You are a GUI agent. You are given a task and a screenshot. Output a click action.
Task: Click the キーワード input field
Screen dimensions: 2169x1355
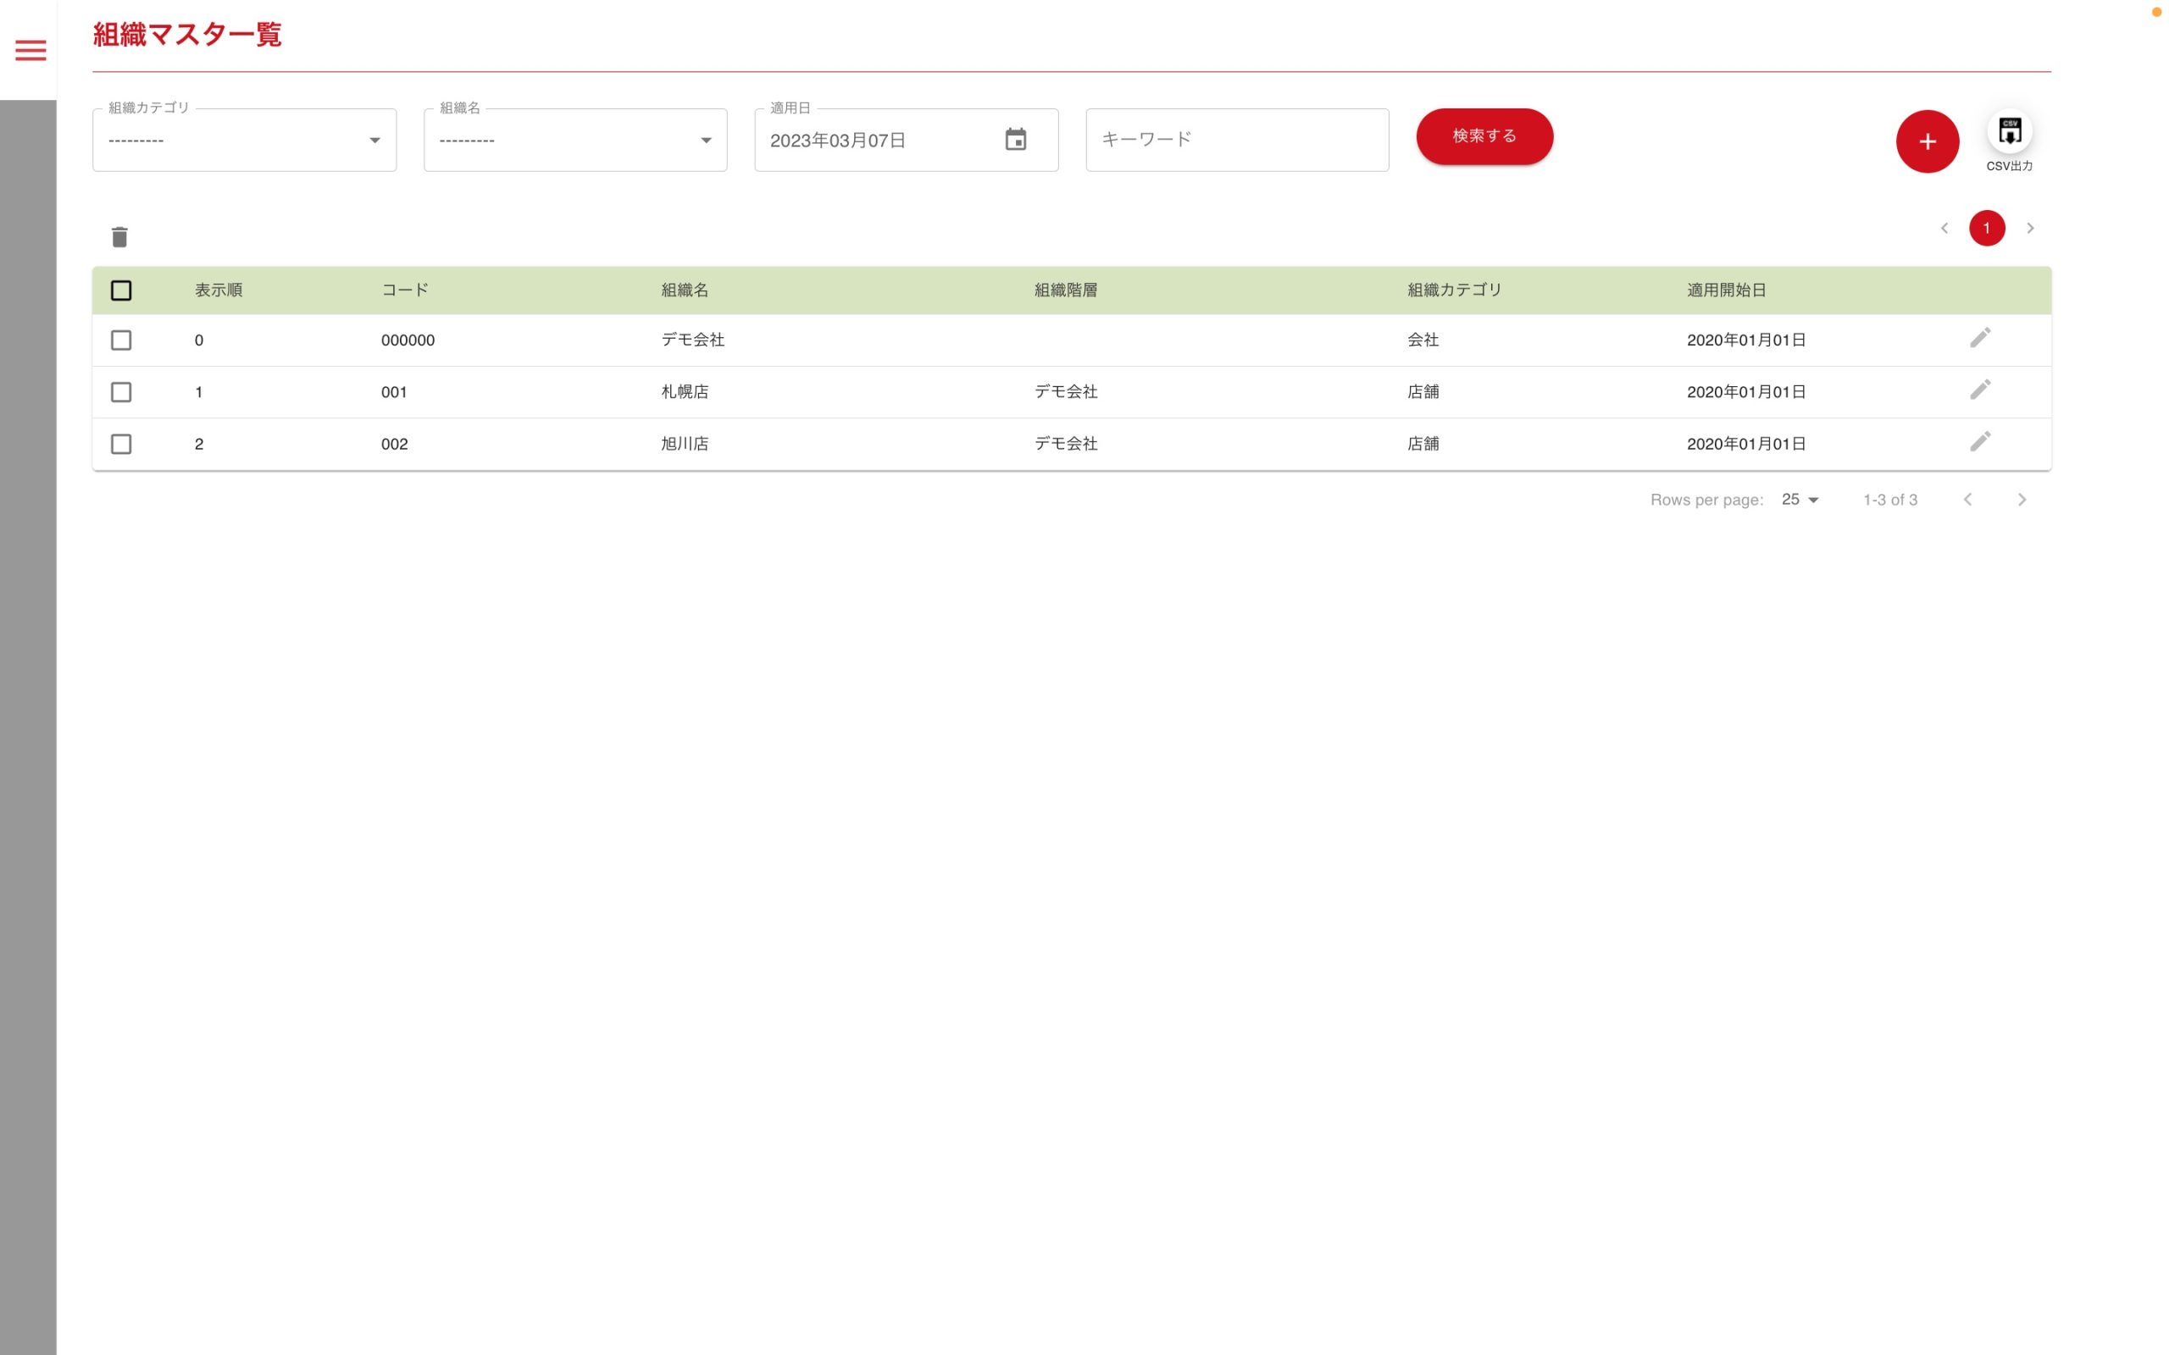tap(1236, 140)
